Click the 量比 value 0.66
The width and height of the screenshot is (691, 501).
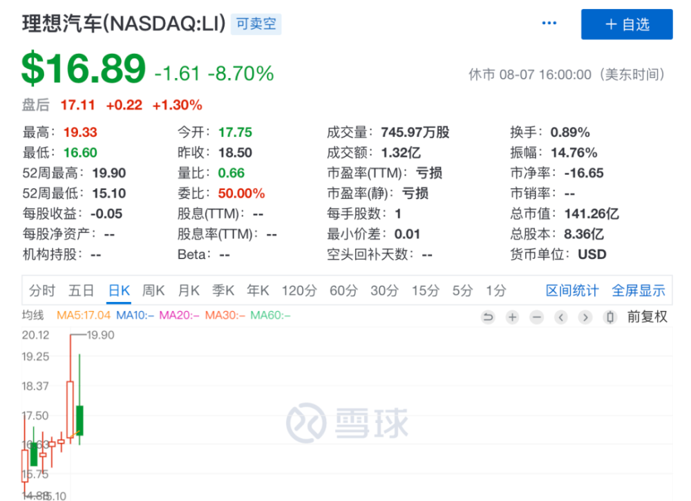point(231,173)
